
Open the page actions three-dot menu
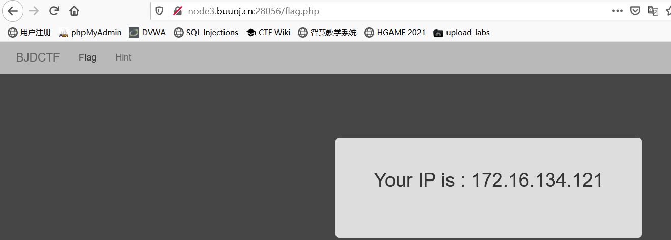click(x=618, y=11)
